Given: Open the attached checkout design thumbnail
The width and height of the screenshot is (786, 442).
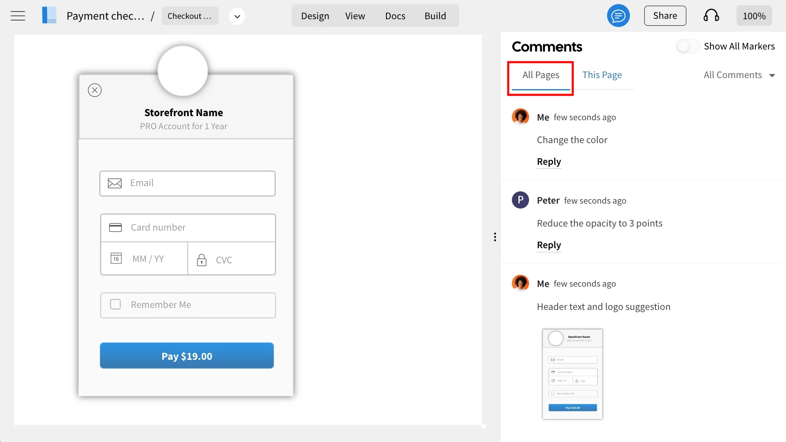Looking at the screenshot, I should click(x=572, y=374).
